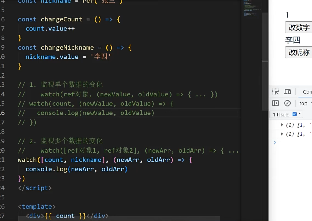Click the issues message bubble icon

point(294,114)
